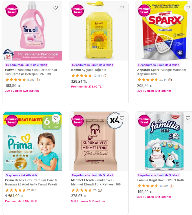Viewport: 192px width, 215px height.
Task: Click "3 ay sonra taksitle öde" tag
Action: click(22, 175)
